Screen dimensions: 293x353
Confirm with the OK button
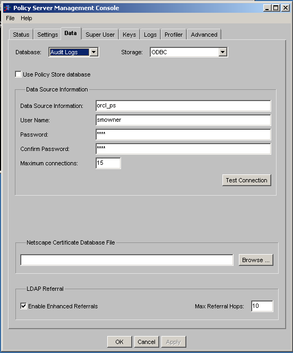119,342
